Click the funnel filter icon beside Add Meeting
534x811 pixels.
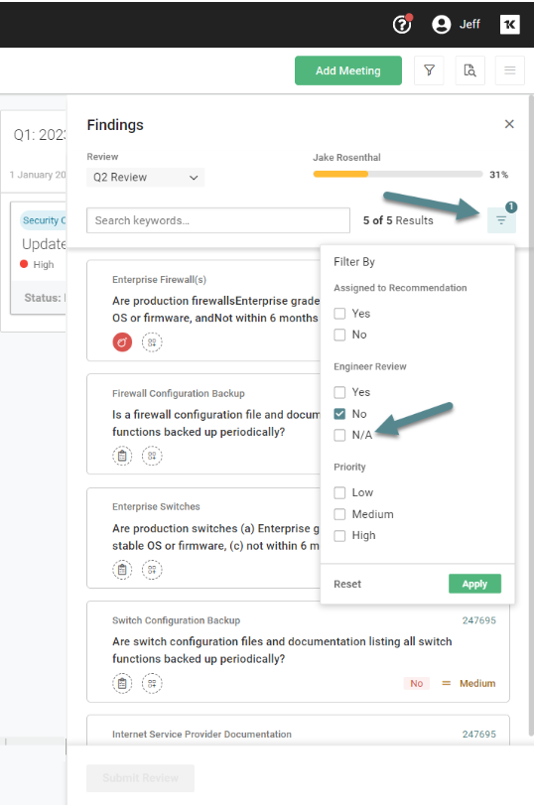(x=429, y=70)
